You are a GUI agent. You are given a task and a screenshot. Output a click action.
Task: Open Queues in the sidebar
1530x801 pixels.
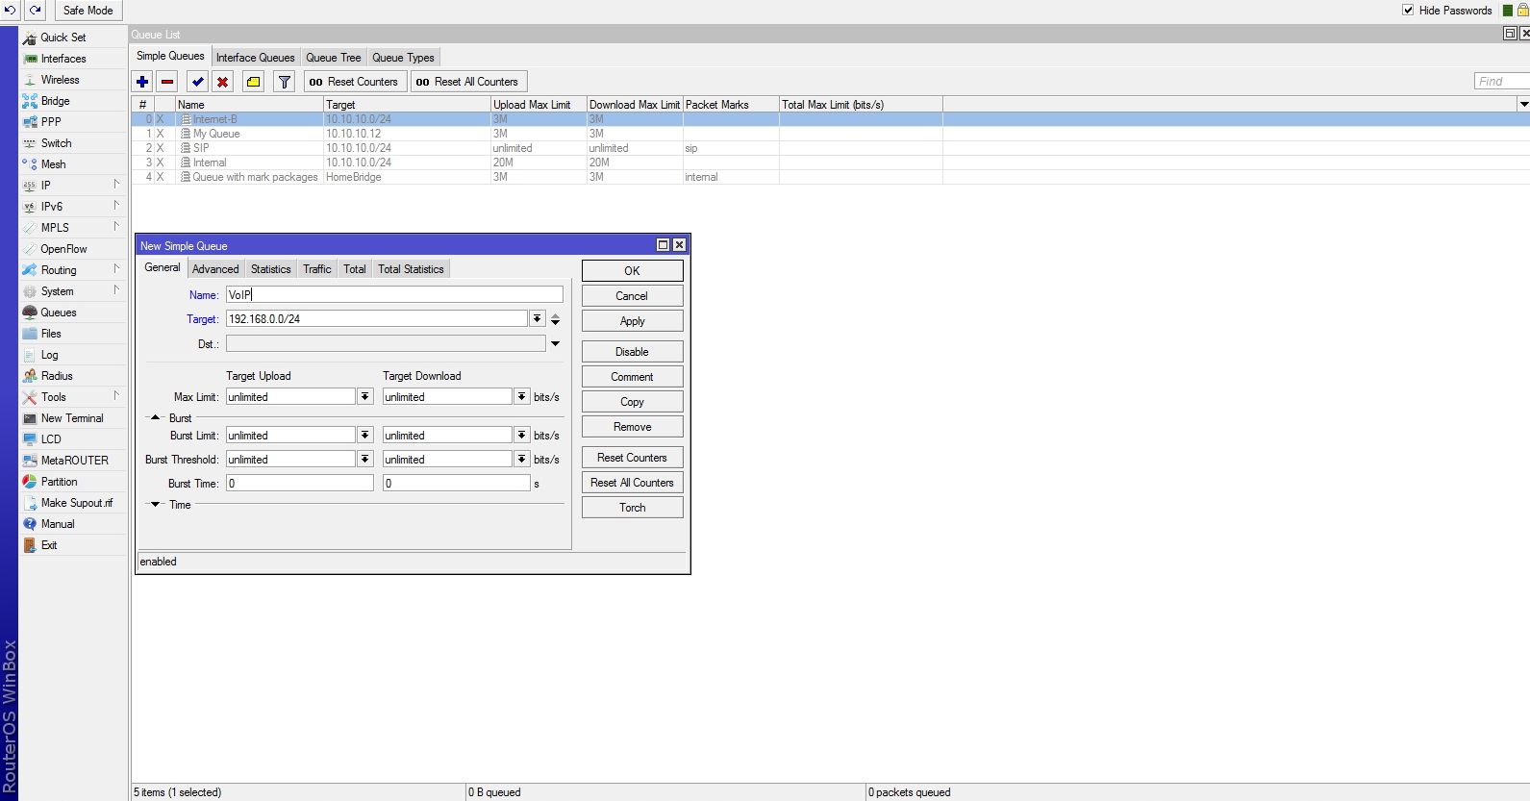click(58, 313)
